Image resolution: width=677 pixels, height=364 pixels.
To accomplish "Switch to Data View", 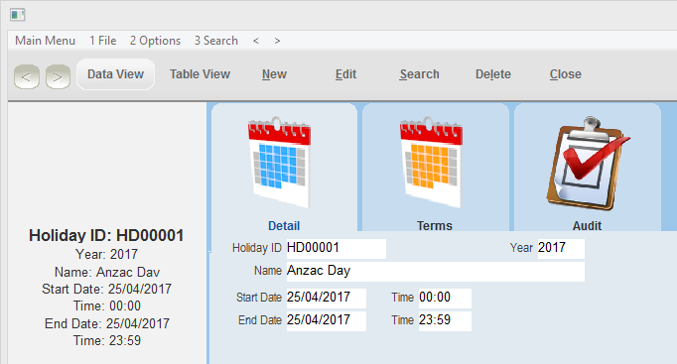I will point(115,74).
